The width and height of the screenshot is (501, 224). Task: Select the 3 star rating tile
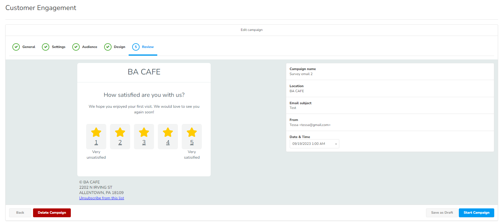(144, 137)
